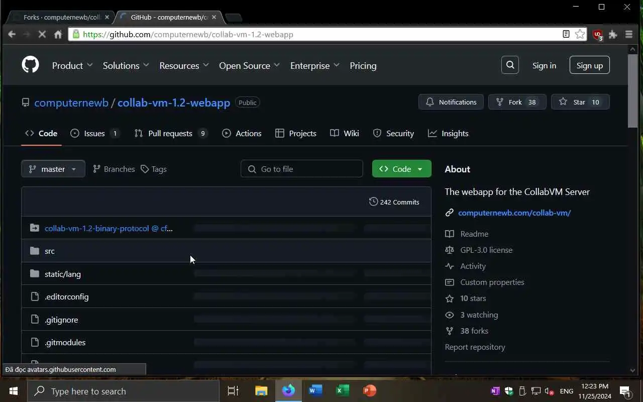View the 242 Commits history
This screenshot has width=643, height=402.
(x=394, y=202)
